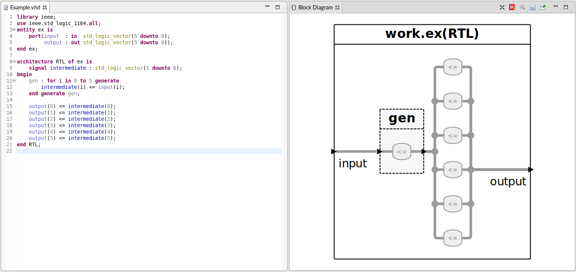Click the save diagram floppy disk icon
The width and height of the screenshot is (576, 272).
[x=532, y=7]
